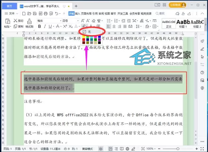Pick the red highlight color swatch
Viewport: 208px width, 152px height.
84,40
